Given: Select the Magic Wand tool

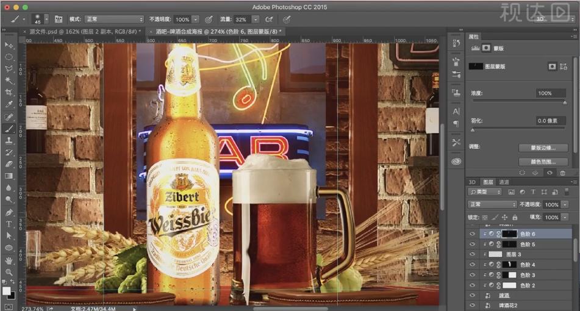Looking at the screenshot, I should [9, 80].
